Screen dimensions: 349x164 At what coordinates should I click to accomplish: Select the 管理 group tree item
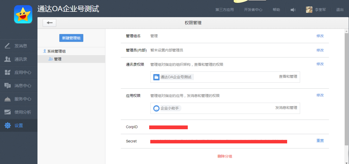[x=58, y=59]
